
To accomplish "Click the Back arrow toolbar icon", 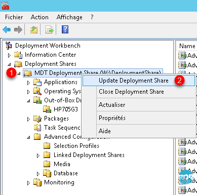I will [7, 30].
